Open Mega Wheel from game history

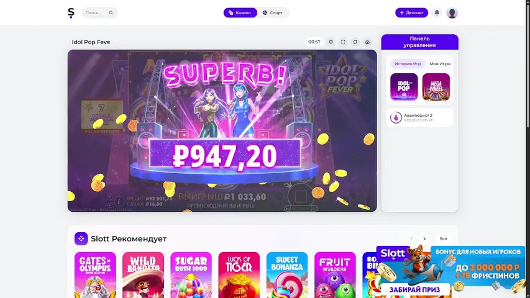[436, 87]
